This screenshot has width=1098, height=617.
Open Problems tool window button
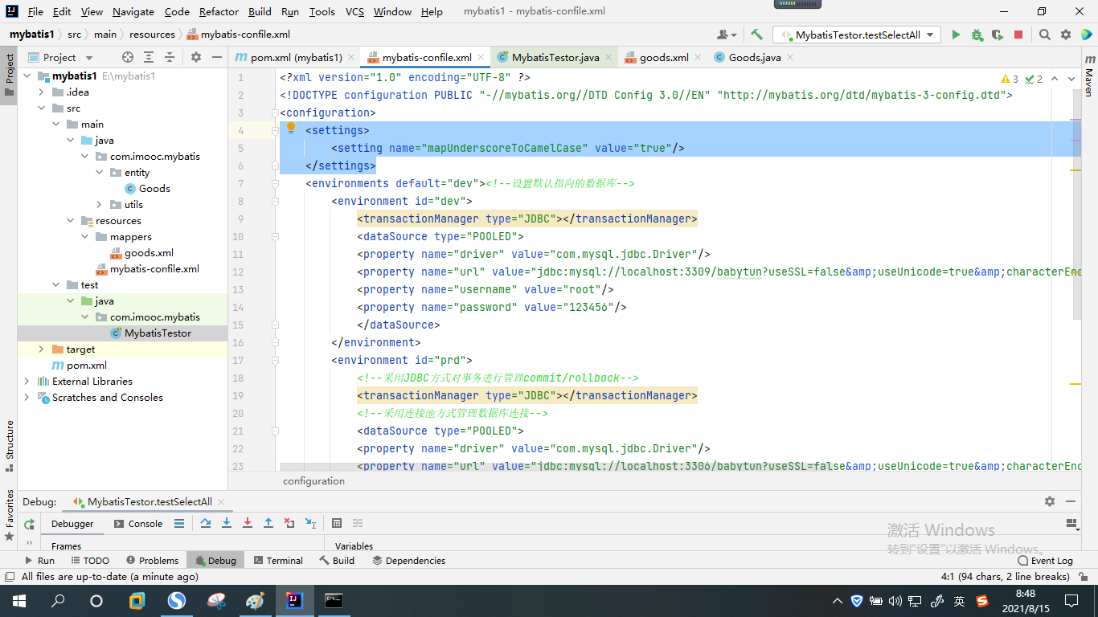click(152, 561)
